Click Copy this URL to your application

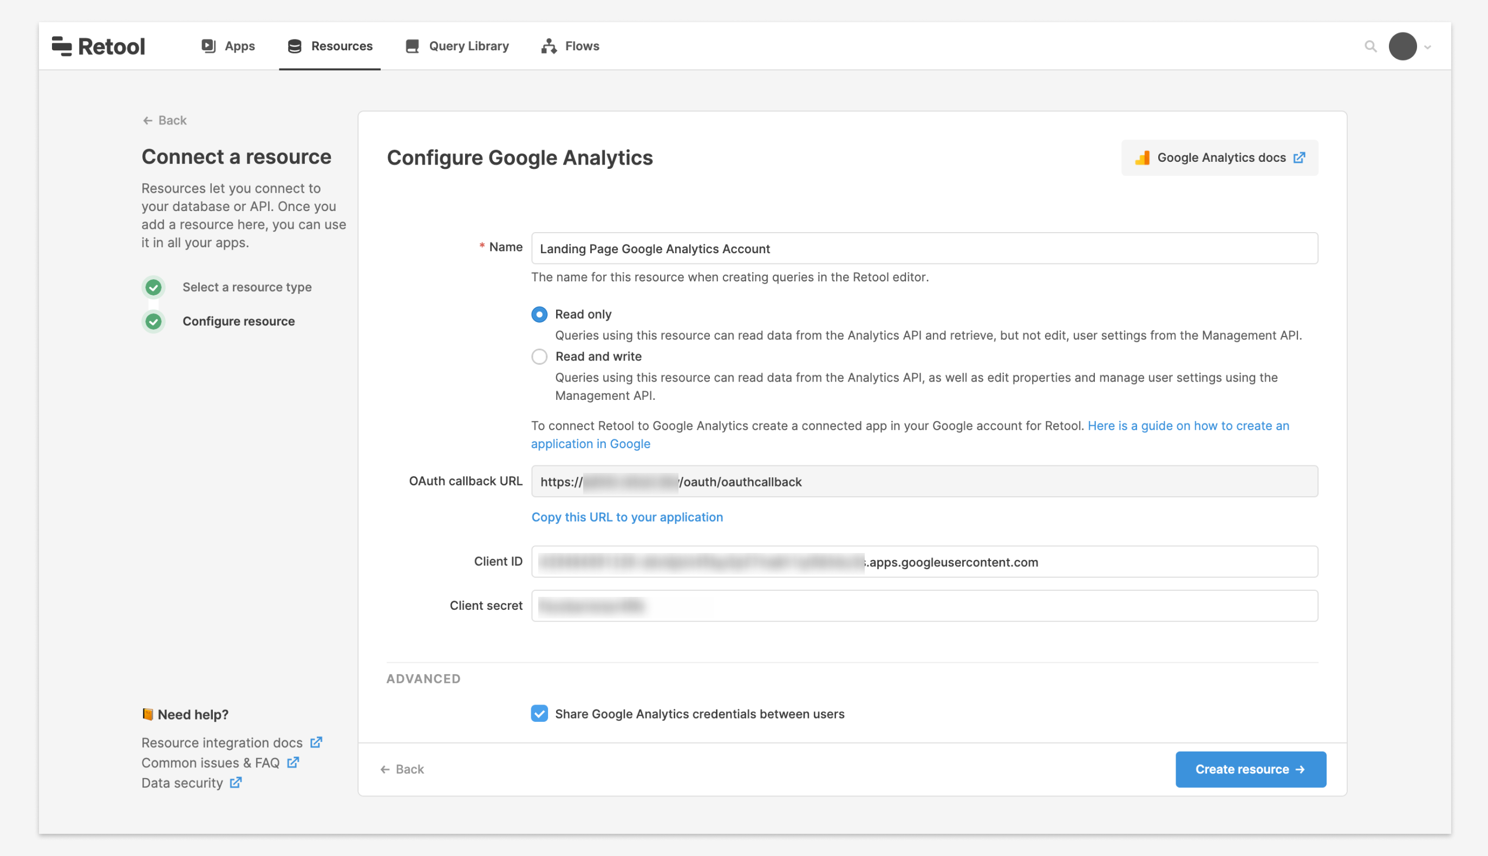click(627, 517)
